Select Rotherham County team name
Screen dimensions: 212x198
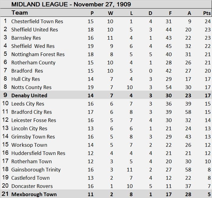click(x=33, y=63)
